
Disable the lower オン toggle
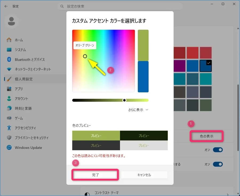click(x=218, y=164)
